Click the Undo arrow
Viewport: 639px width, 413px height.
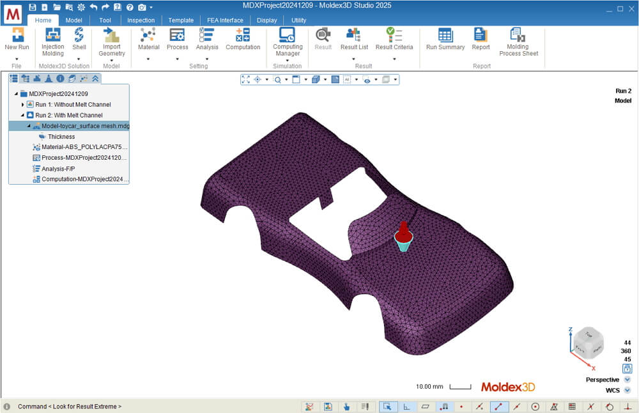[x=94, y=7]
